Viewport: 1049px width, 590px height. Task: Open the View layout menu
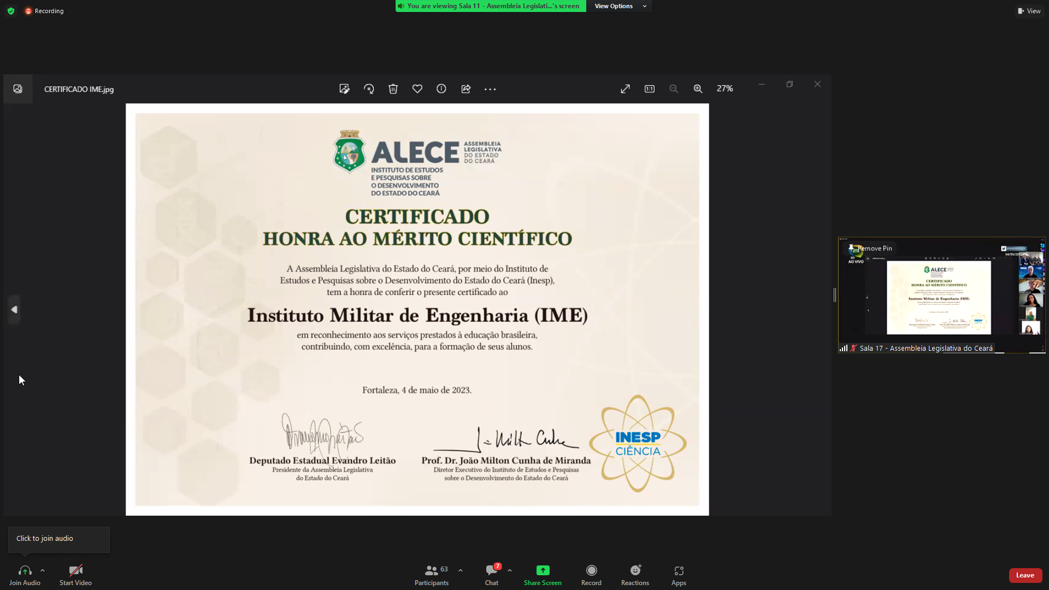coord(1029,11)
